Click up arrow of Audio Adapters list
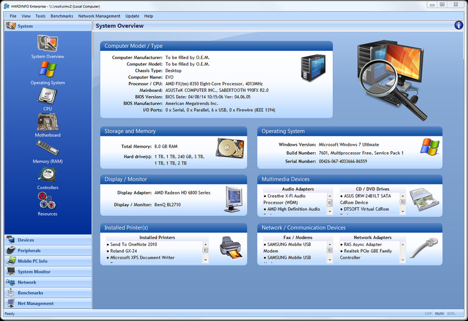This screenshot has height=321, width=468. click(330, 196)
